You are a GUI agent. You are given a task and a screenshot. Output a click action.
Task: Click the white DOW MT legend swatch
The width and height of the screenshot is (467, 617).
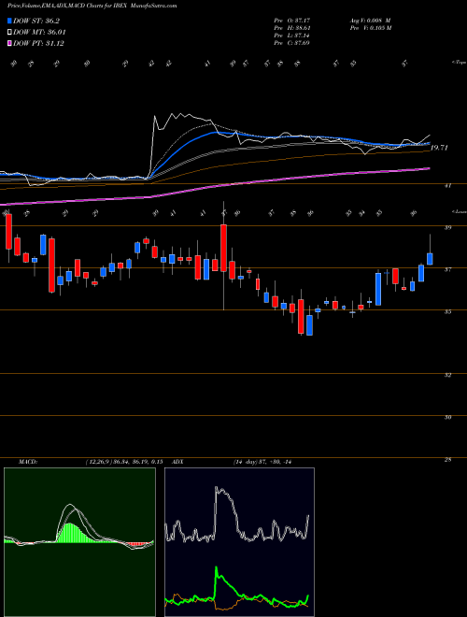(x=10, y=33)
